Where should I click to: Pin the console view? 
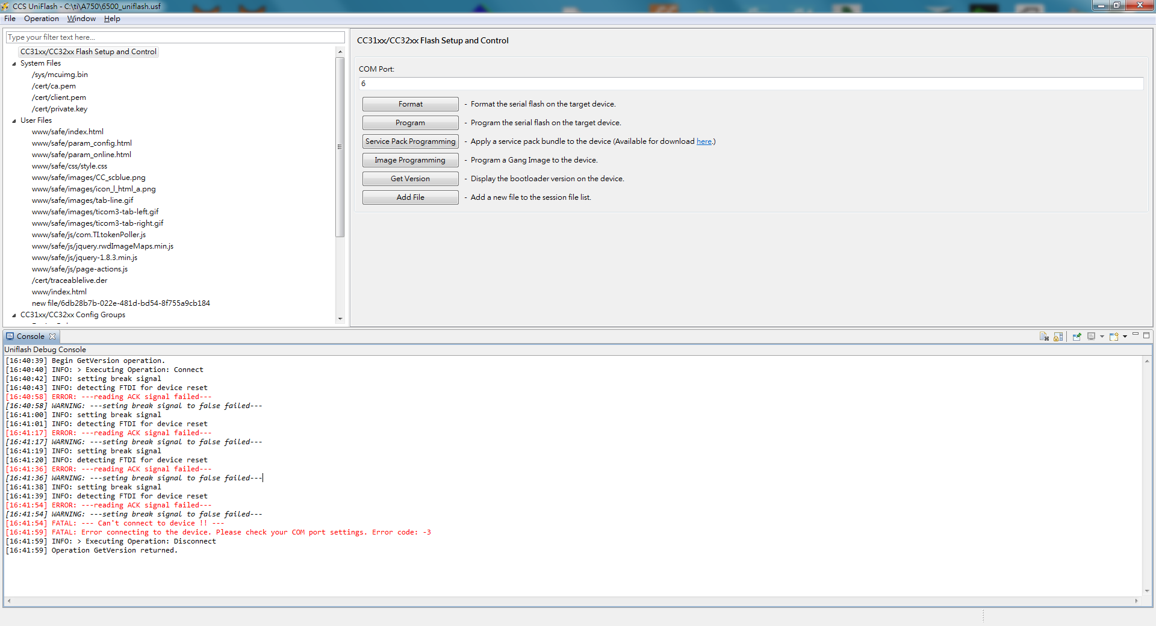pyautogui.click(x=1077, y=336)
